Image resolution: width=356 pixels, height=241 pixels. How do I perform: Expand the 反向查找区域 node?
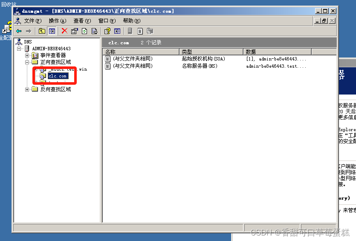[x=27, y=89]
